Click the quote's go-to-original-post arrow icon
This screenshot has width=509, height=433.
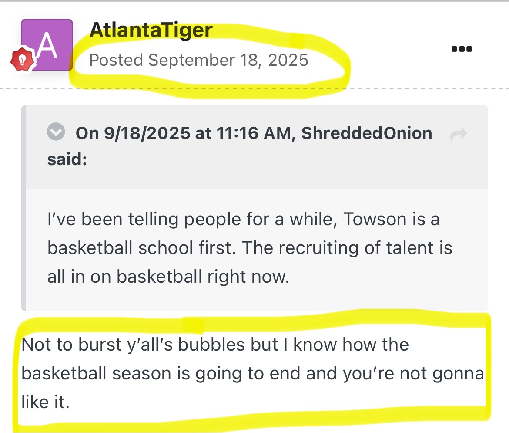click(459, 135)
